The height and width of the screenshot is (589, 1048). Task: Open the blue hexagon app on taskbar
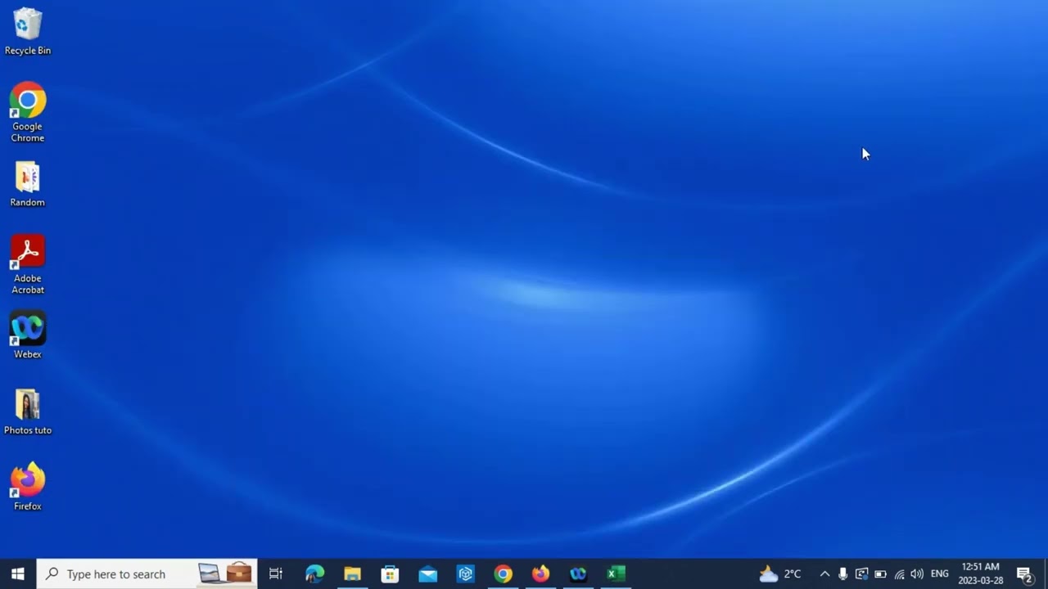point(465,573)
